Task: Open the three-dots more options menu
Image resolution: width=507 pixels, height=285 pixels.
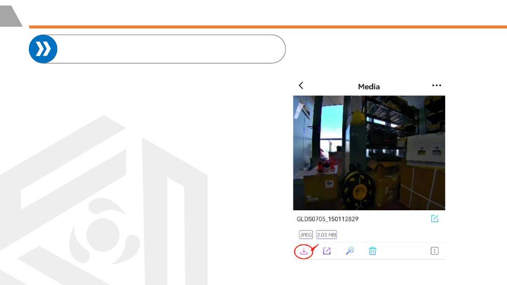Action: (437, 85)
